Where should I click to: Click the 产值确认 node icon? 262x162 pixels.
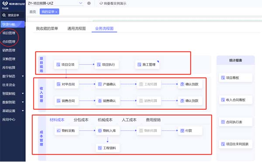tap(100, 84)
